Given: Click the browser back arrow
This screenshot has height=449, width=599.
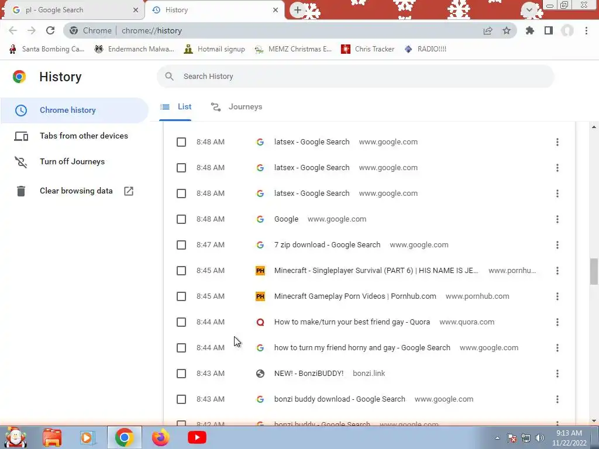Looking at the screenshot, I should tap(13, 30).
